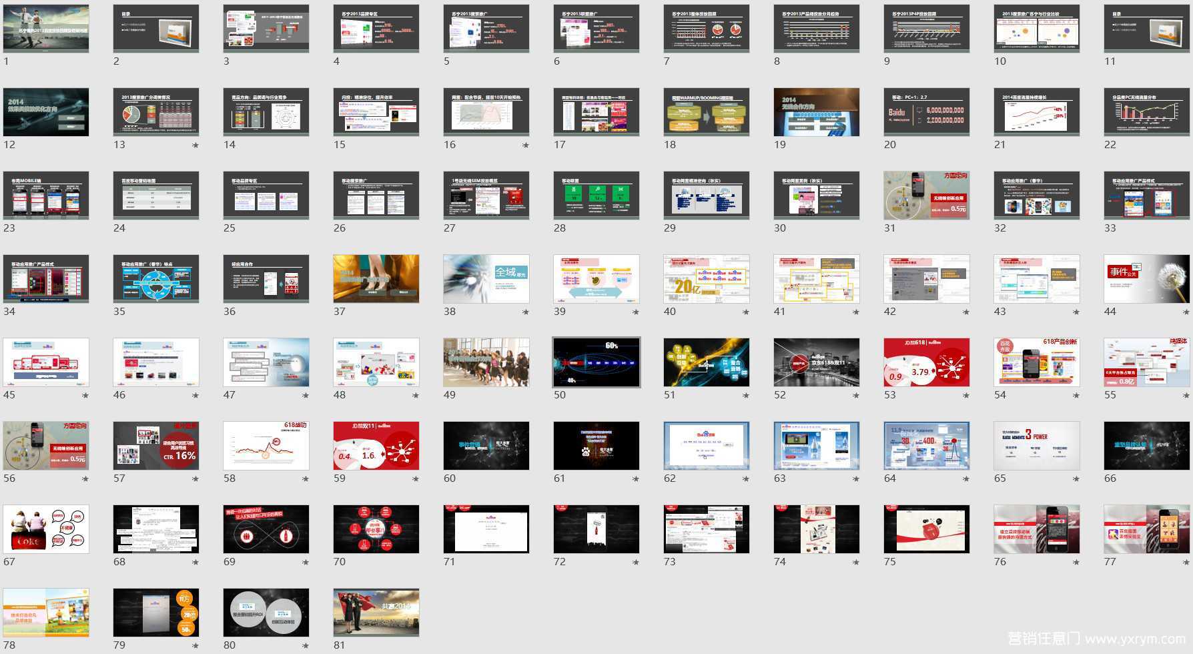Image resolution: width=1193 pixels, height=654 pixels.
Task: Select slide 20 Baidu numbers thumbnail
Action: 927,112
